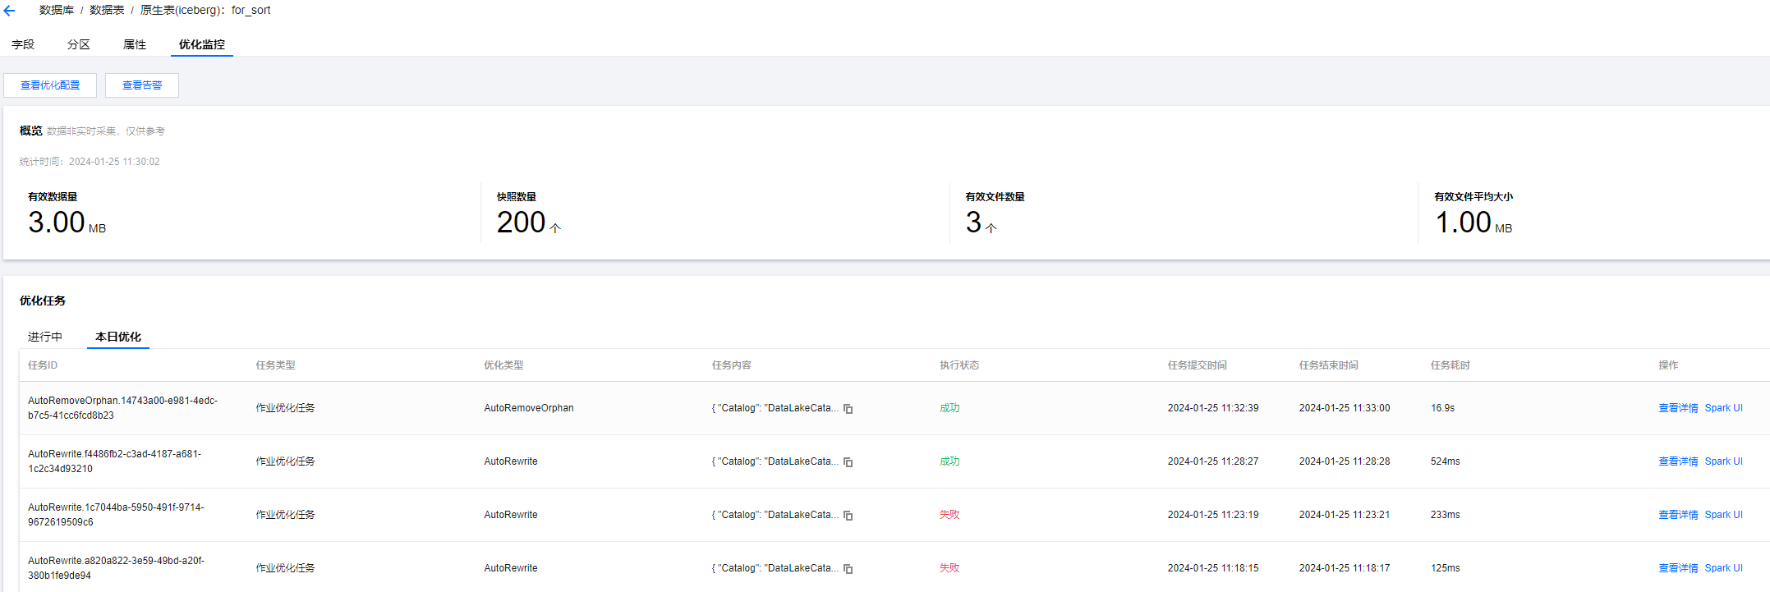Viewport: 1770px width, 592px height.
Task: Navigate to 数据表 in the breadcrumb
Action: click(x=107, y=11)
